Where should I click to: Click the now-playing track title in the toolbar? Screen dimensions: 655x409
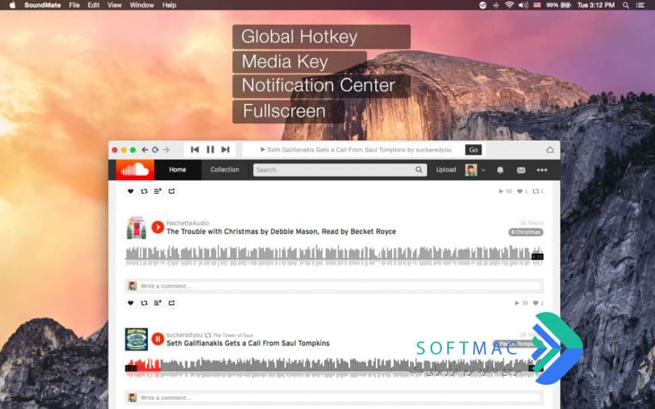click(x=359, y=150)
